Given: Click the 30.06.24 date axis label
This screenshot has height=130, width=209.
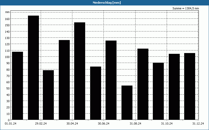Looking at the screenshot, I should tap(103, 124).
